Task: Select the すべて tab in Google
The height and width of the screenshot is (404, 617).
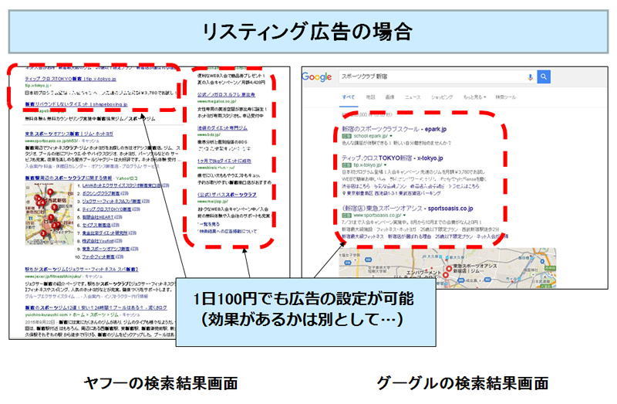Action: click(x=349, y=97)
